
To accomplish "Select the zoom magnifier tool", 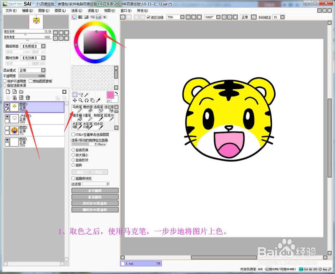I will pyautogui.click(x=80, y=100).
